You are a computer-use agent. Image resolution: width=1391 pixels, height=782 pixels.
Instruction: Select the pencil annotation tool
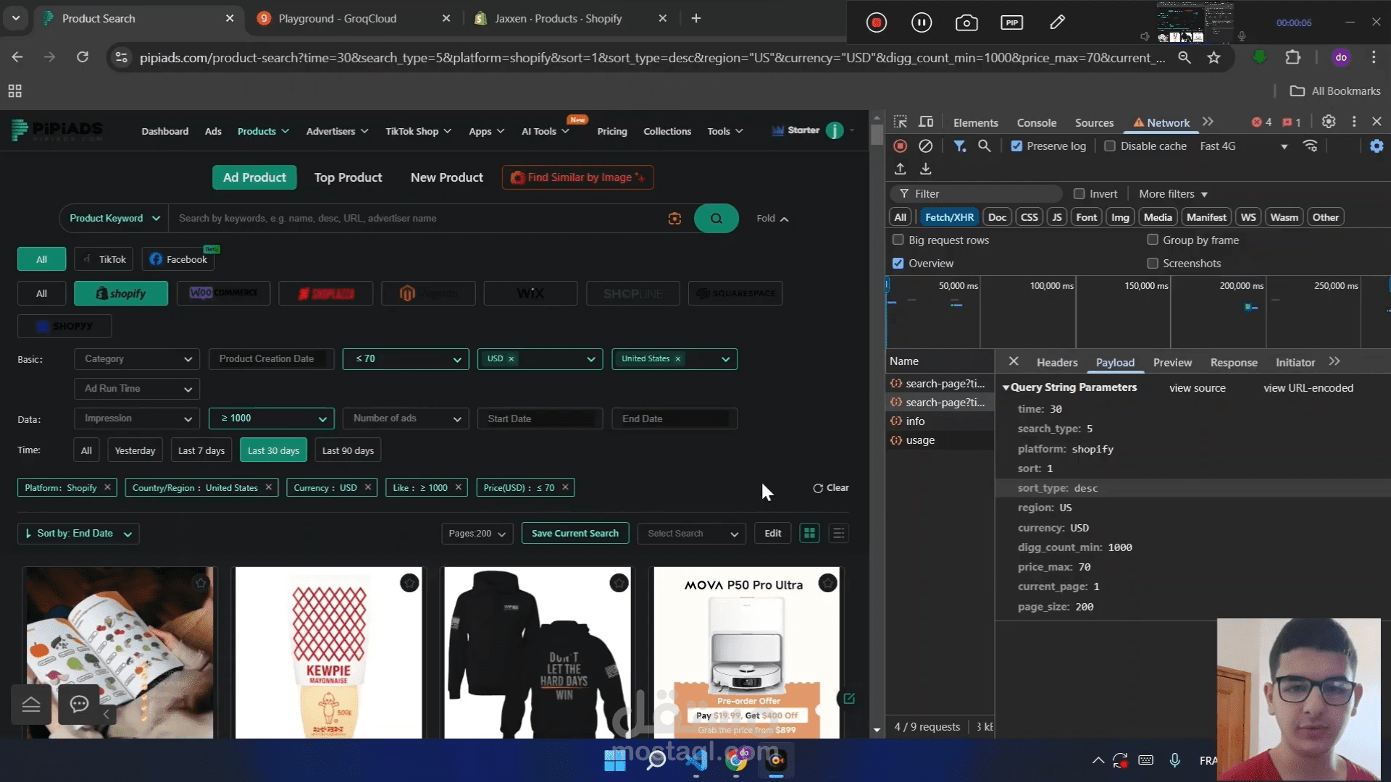(x=1057, y=22)
